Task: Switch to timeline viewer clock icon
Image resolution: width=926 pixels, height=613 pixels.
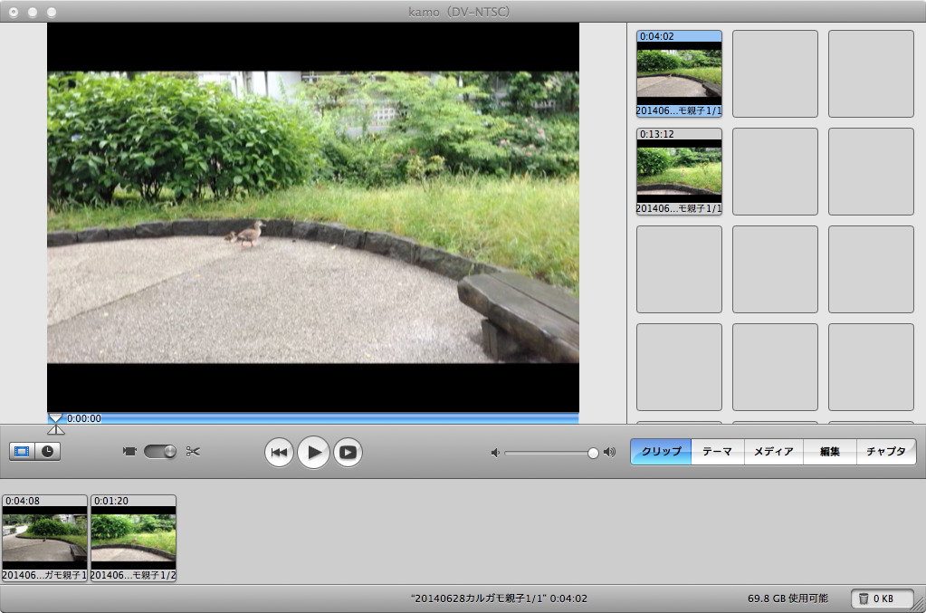Action: [x=48, y=451]
